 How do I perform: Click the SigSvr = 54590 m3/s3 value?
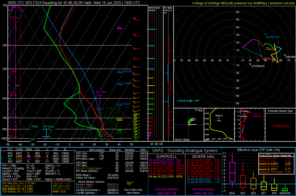[58, 179]
